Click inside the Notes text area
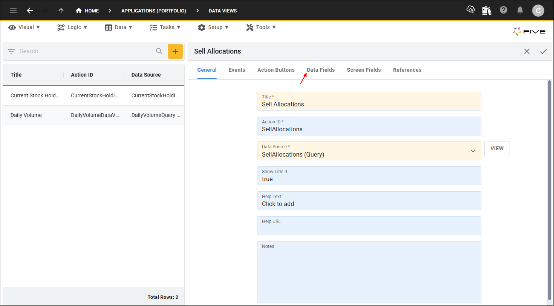The height and width of the screenshot is (306, 554). coord(369,272)
